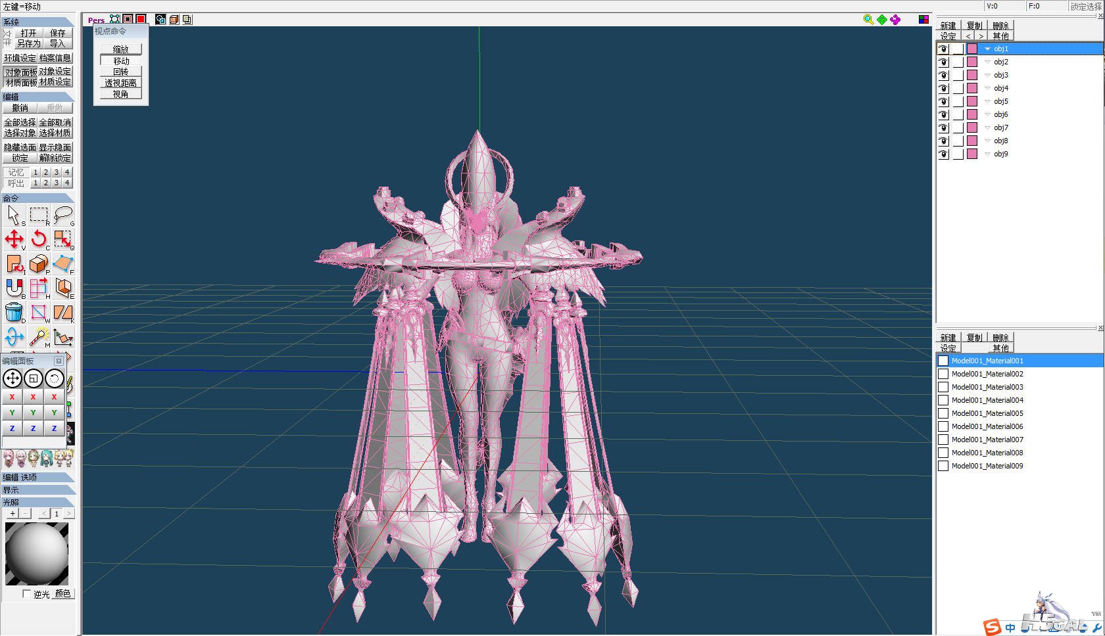Viewport: 1105px width, 636px height.
Task: Click the 撤销 undo button
Action: [20, 108]
